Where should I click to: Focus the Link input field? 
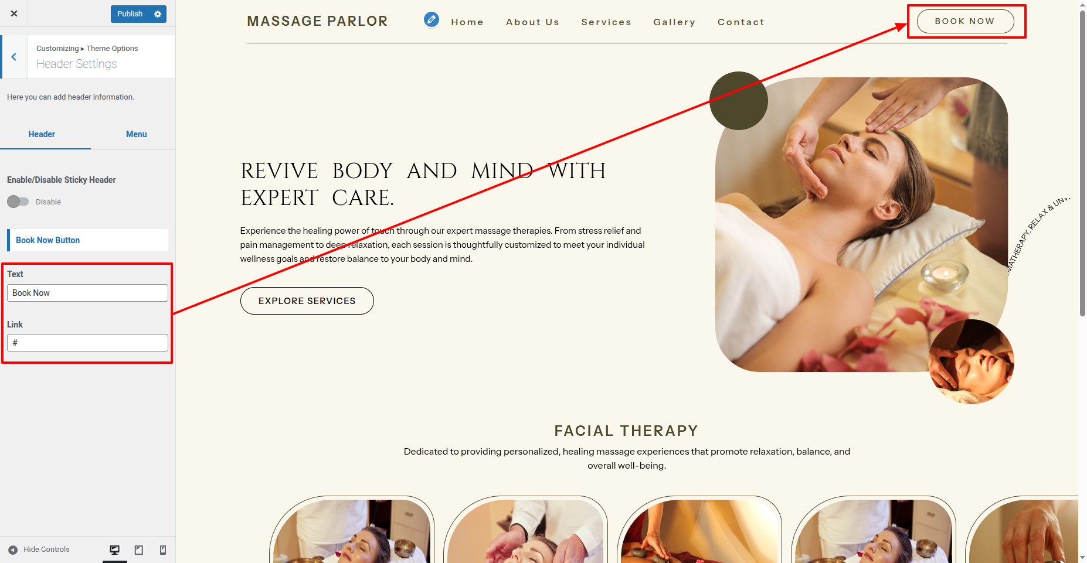87,343
